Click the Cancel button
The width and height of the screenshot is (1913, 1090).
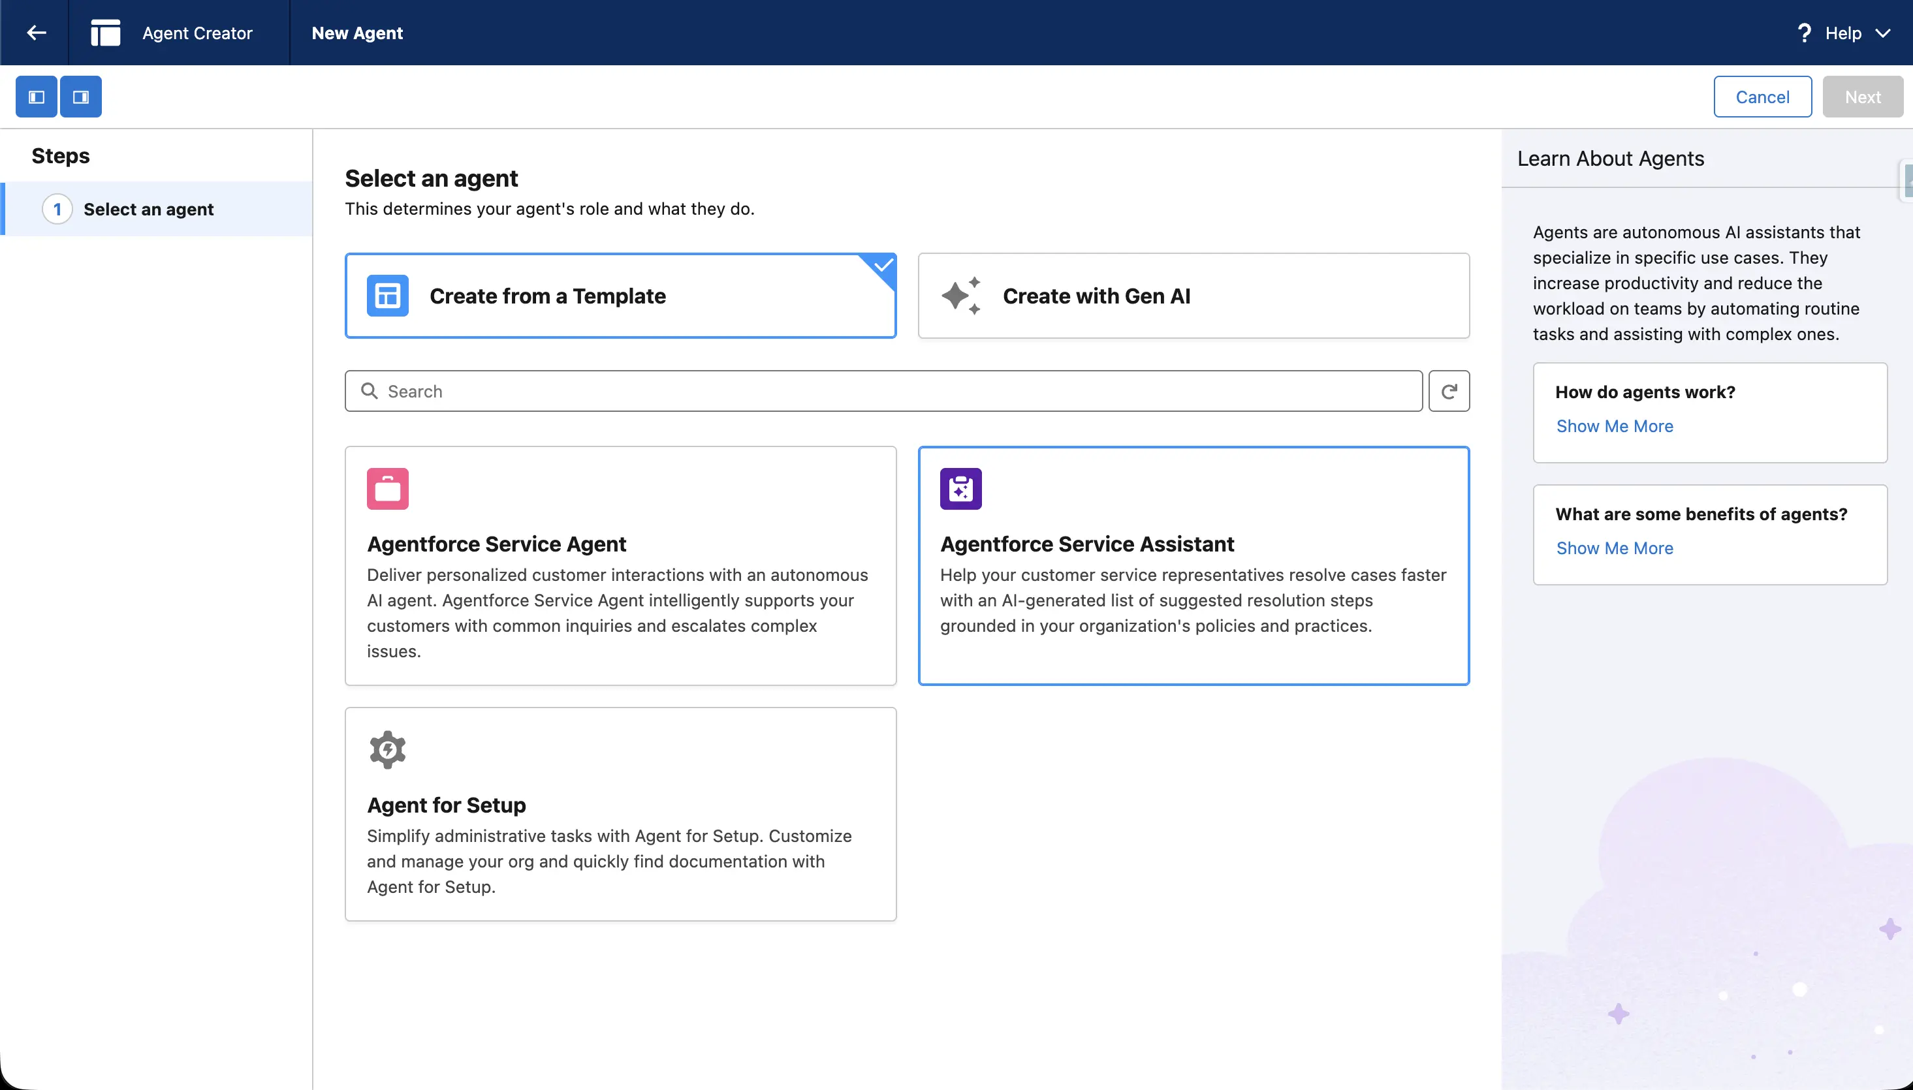tap(1762, 96)
